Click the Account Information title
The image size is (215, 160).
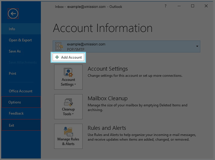(102, 28)
